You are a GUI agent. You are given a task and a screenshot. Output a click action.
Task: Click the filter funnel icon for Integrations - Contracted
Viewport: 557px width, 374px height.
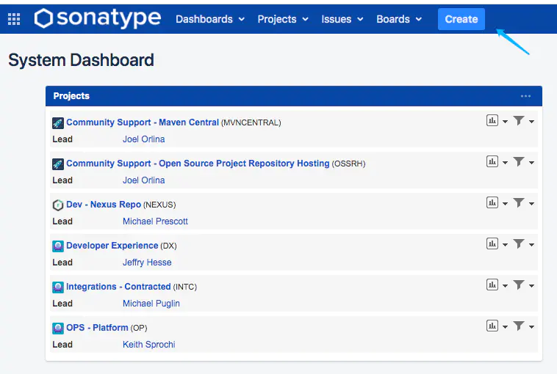tap(519, 285)
